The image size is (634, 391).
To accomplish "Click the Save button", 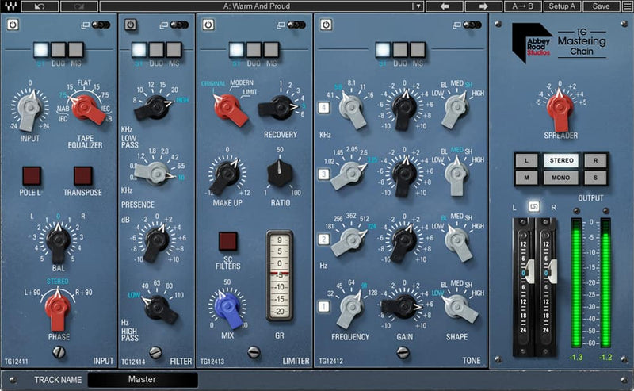I will click(601, 6).
